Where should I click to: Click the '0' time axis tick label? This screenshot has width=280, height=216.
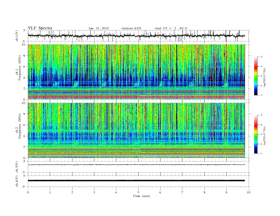coord(28,192)
